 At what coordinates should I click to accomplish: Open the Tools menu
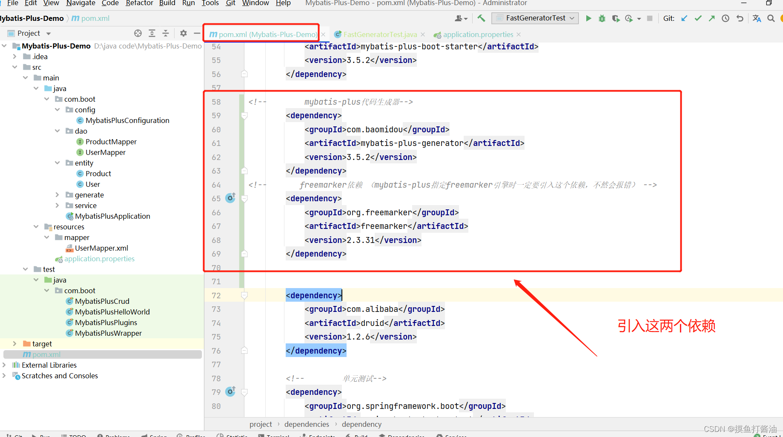tap(210, 3)
